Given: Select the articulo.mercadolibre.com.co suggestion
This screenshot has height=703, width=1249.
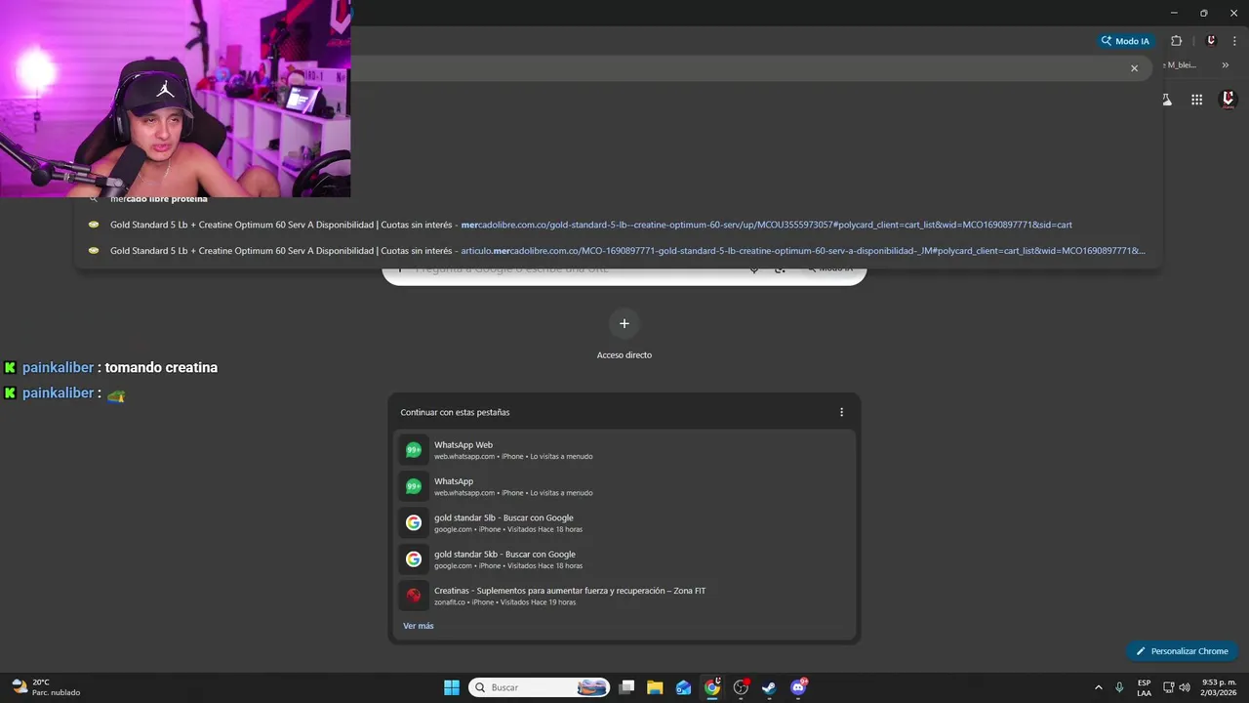Looking at the screenshot, I should [618, 251].
